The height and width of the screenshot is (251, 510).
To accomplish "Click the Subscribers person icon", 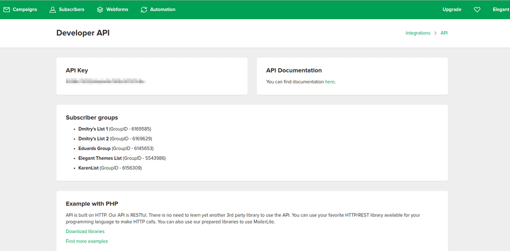I will tap(53, 10).
